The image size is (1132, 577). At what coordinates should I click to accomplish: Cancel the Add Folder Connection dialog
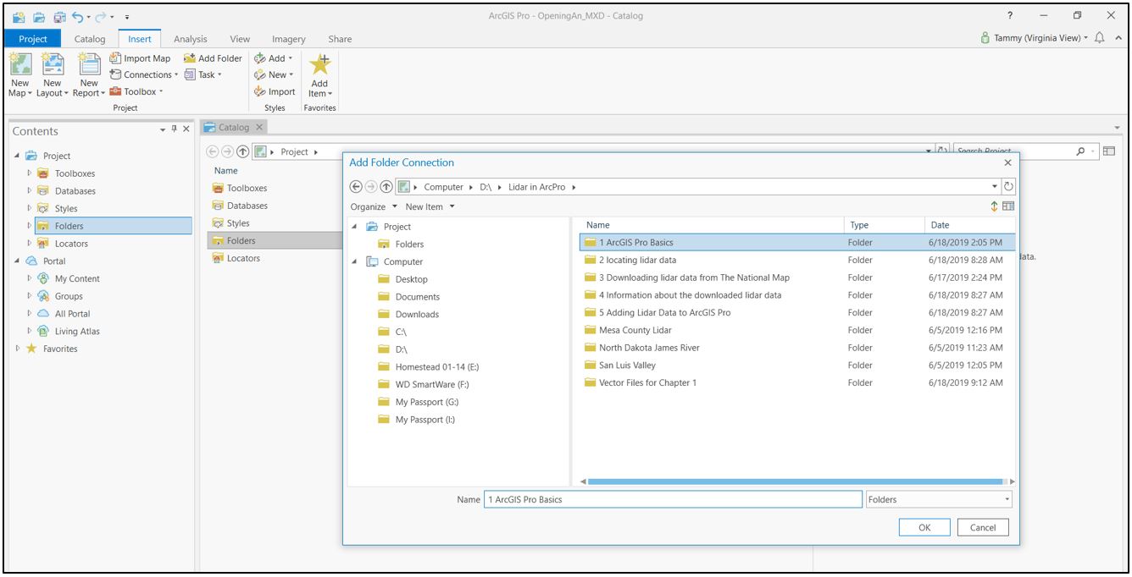[985, 526]
